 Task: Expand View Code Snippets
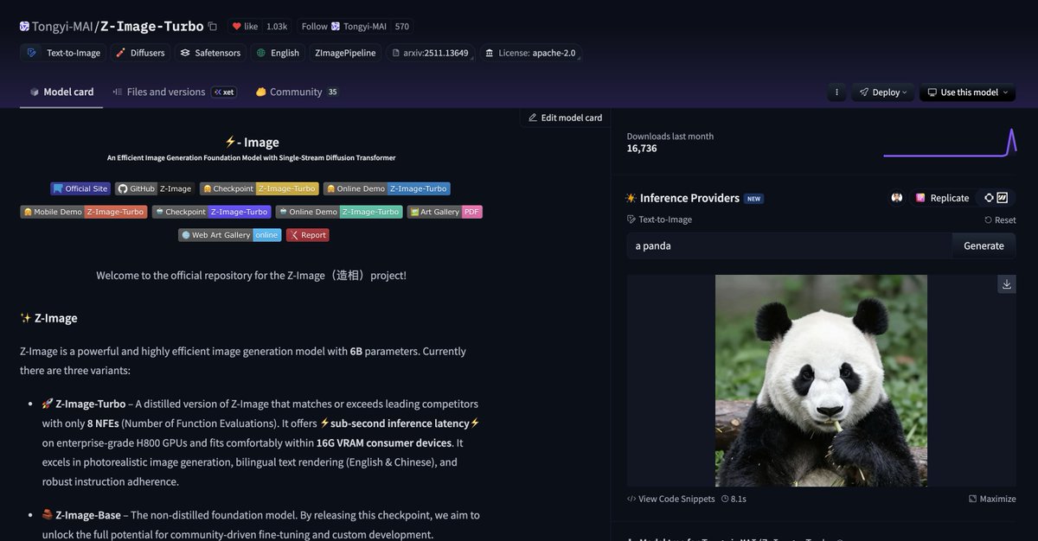pyautogui.click(x=670, y=499)
